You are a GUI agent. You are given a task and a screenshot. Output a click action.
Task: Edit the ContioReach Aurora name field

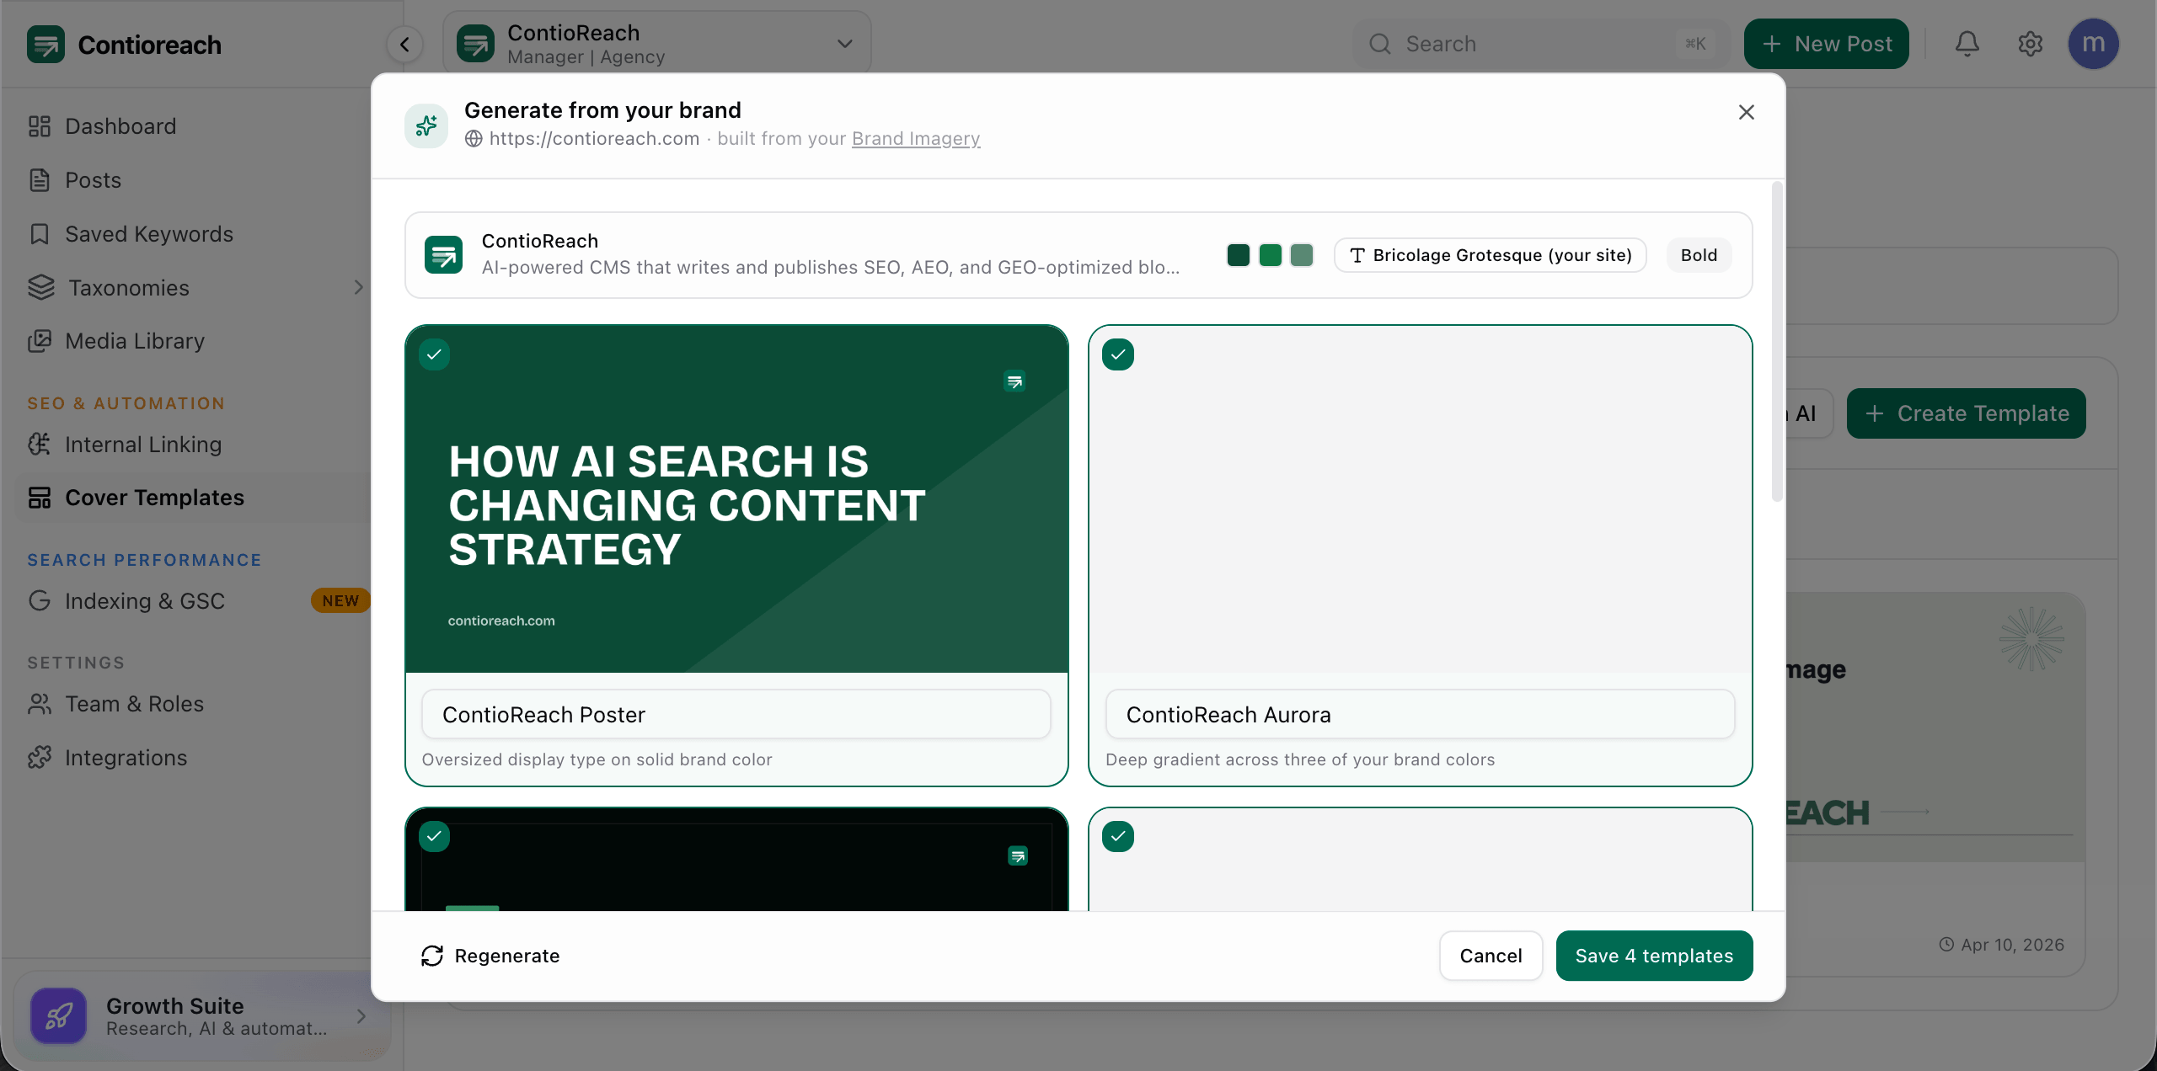point(1421,715)
